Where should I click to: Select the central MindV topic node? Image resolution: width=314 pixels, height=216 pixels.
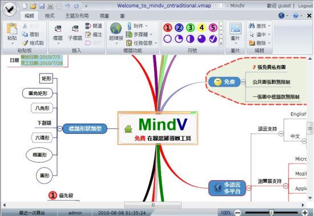(158, 128)
